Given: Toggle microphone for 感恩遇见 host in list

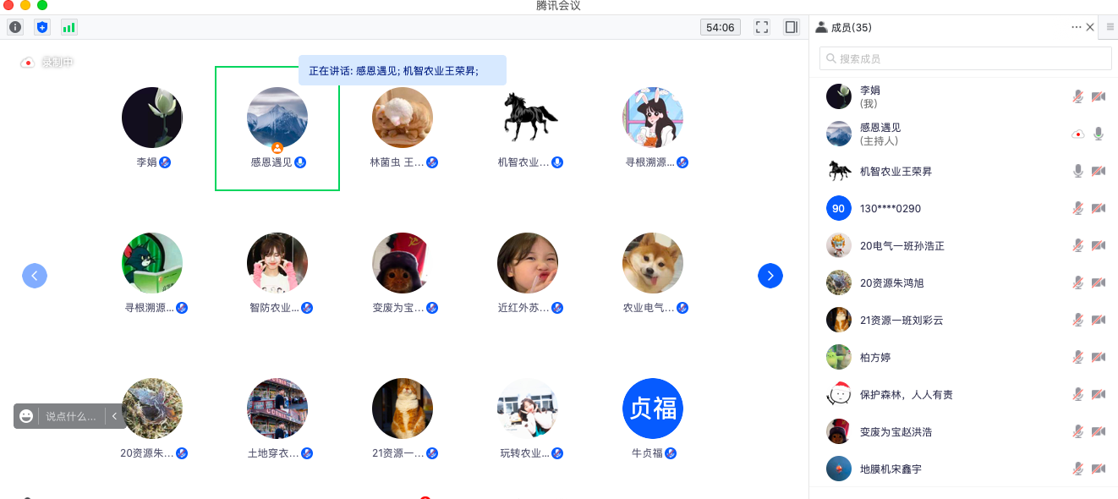Looking at the screenshot, I should tap(1099, 134).
